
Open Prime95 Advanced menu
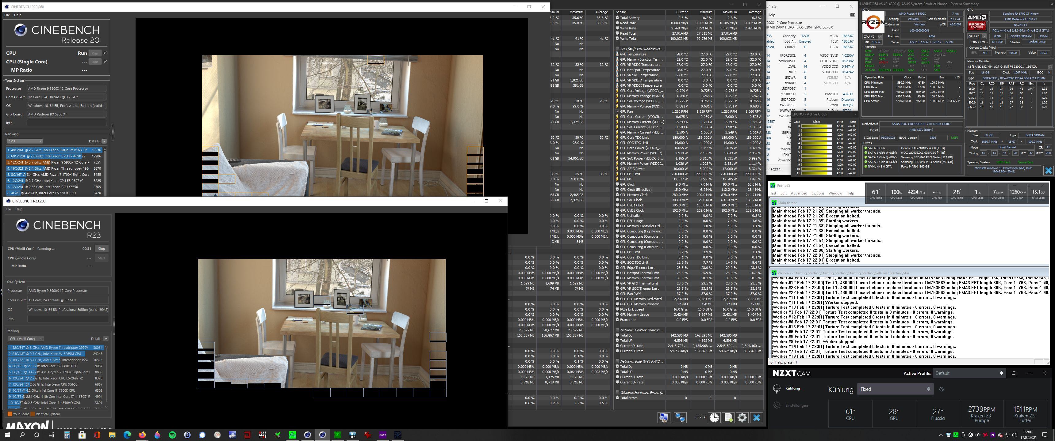(x=799, y=193)
